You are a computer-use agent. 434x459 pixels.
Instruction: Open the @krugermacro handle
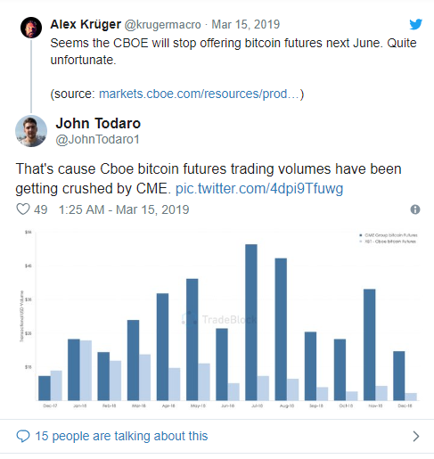[x=162, y=25]
